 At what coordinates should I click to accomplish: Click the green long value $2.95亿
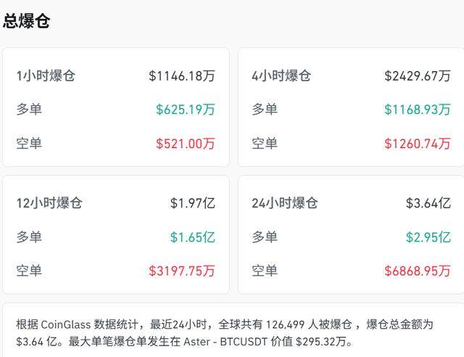tap(428, 237)
